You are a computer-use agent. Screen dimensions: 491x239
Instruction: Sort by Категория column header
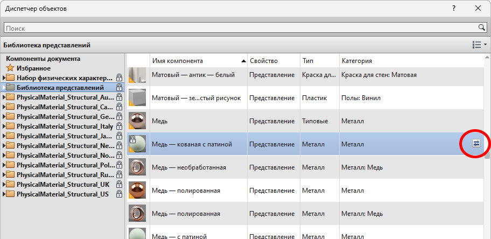411,61
